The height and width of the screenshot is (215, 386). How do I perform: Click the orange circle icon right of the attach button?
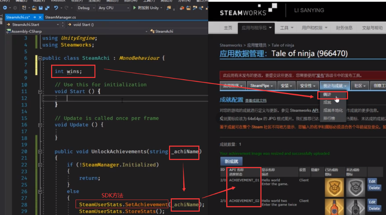[x=182, y=8]
